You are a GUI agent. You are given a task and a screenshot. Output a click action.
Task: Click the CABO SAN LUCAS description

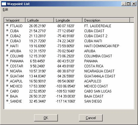(98, 91)
